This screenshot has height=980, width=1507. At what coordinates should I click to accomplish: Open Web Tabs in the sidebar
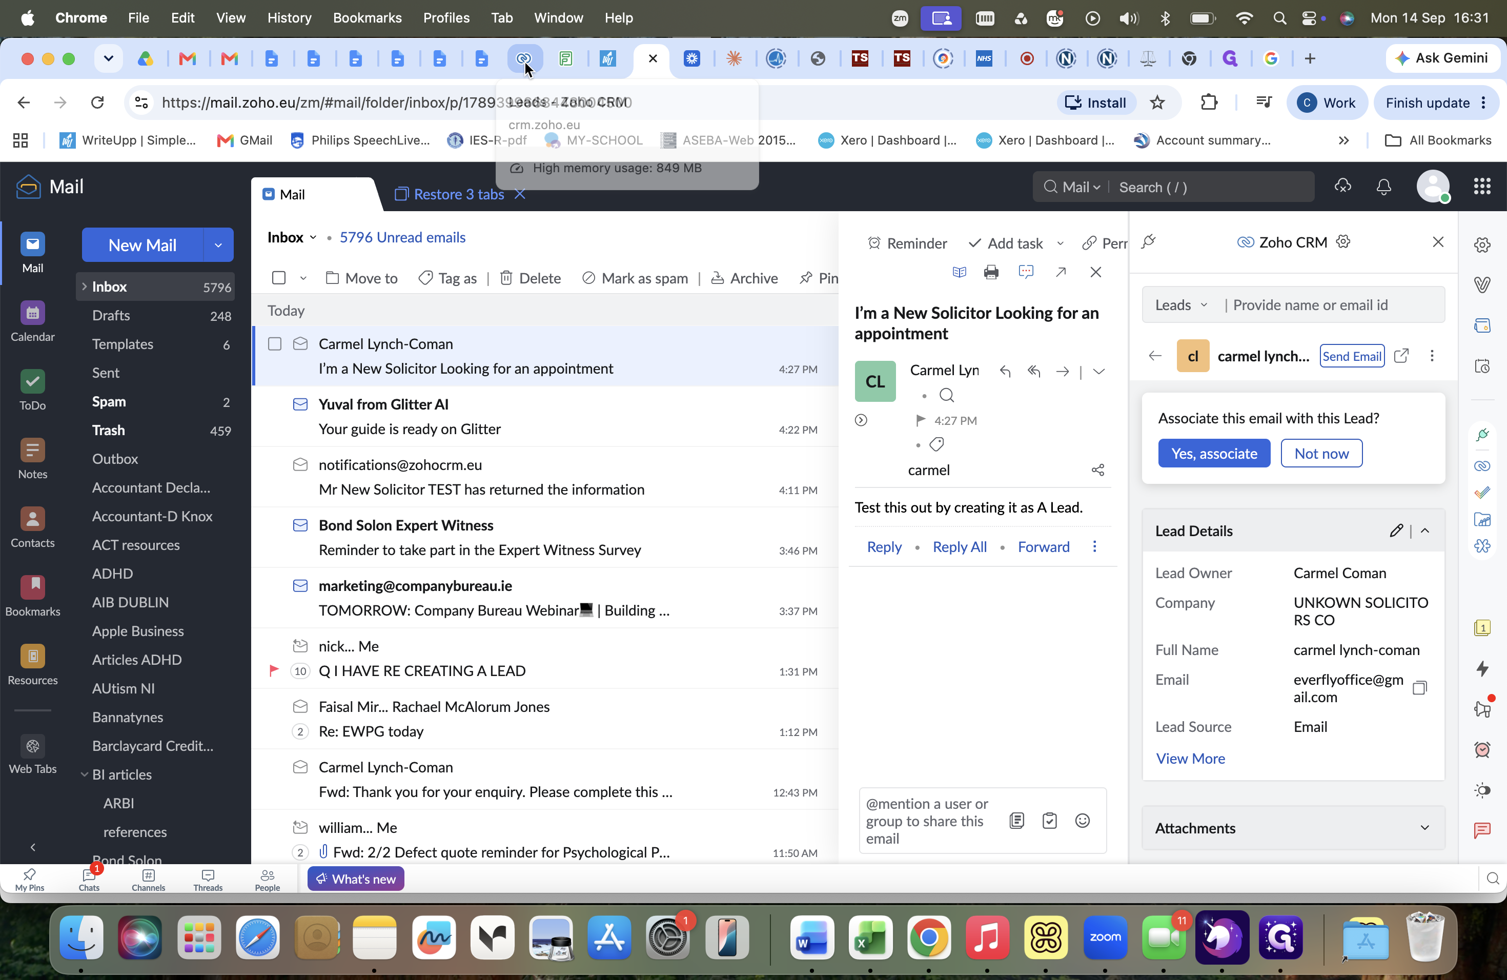coord(32,754)
